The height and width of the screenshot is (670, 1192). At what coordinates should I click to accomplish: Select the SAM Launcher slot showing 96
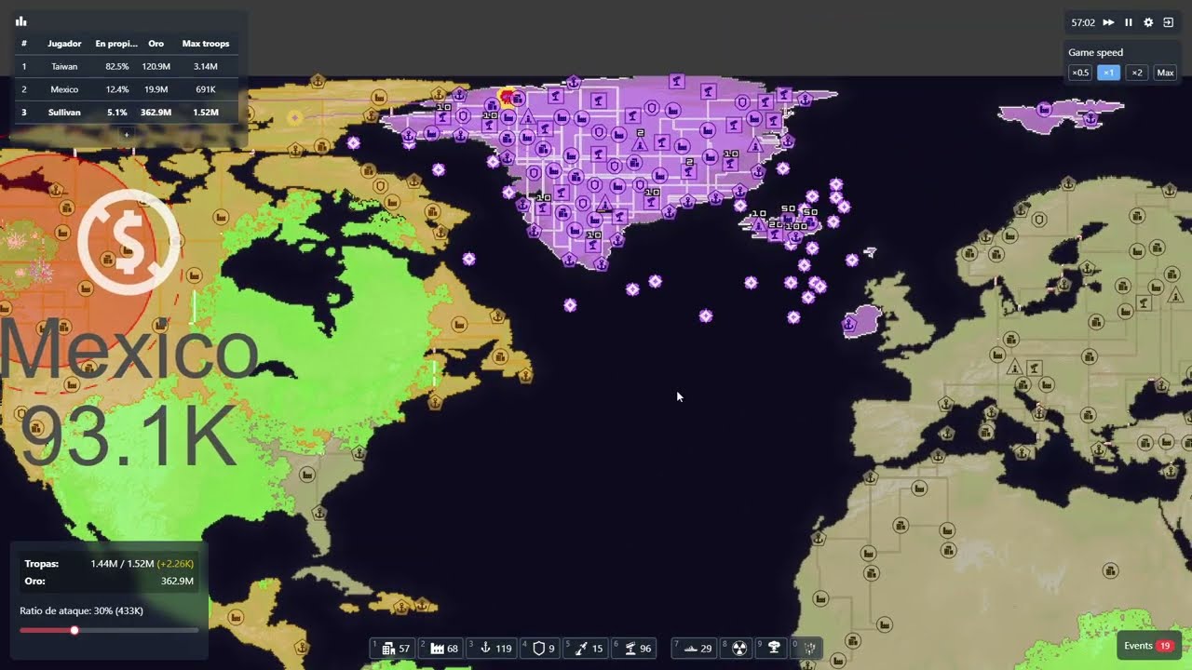point(633,648)
